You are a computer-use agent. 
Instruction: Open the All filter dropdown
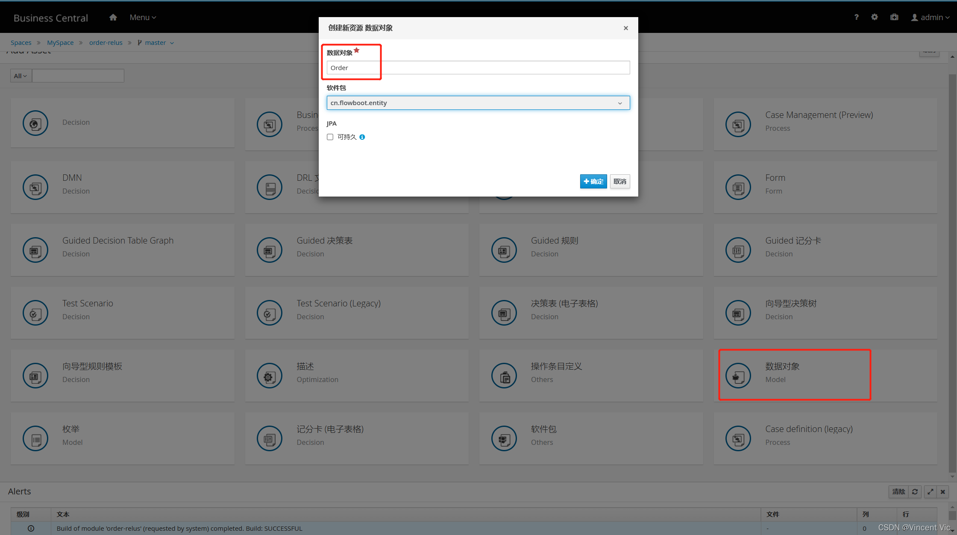20,76
